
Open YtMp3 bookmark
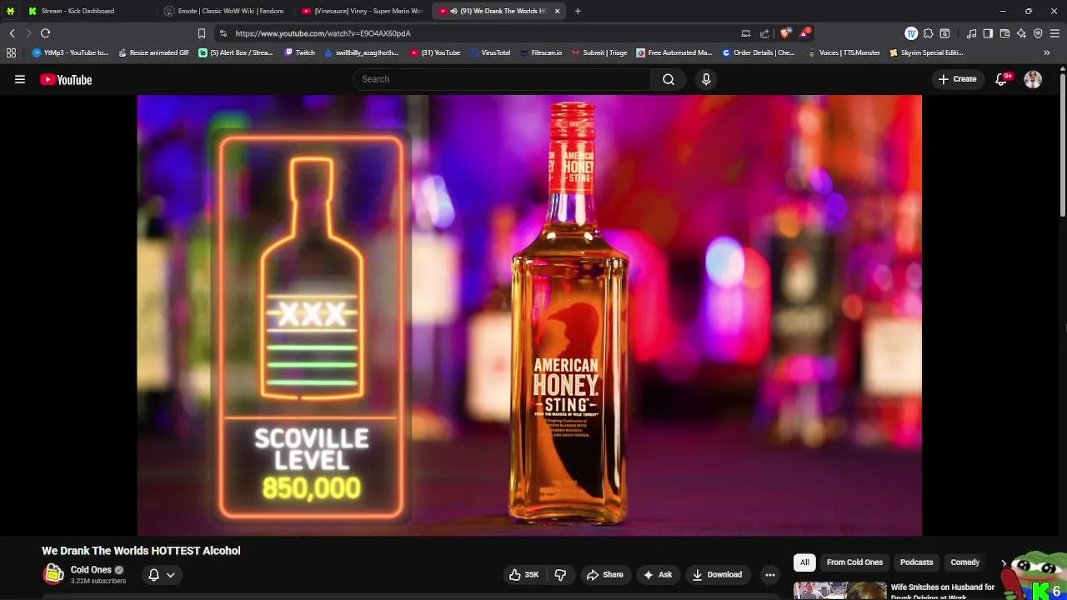coord(71,52)
